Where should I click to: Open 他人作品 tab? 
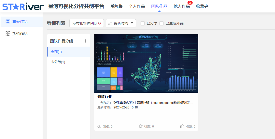[x=182, y=6]
